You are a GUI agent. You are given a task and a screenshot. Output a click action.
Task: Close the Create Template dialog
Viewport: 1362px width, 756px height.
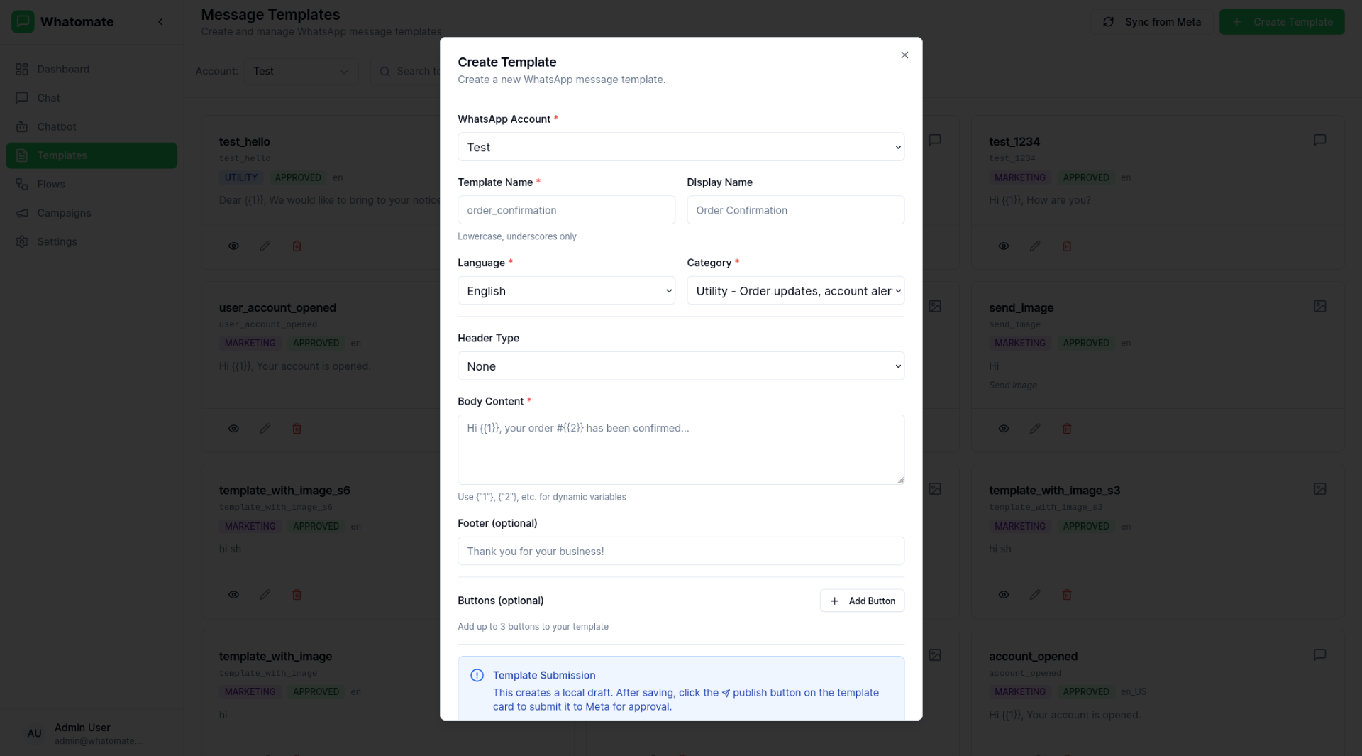[x=904, y=55]
